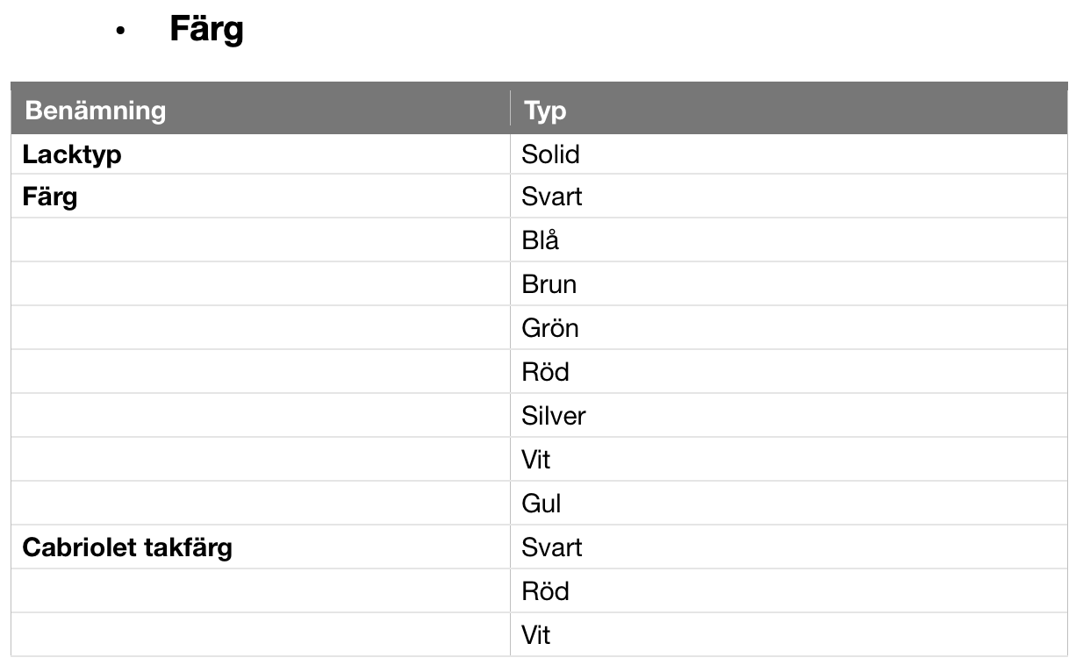1076x665 pixels.
Task: Select the Solid cell
Action: (550, 154)
